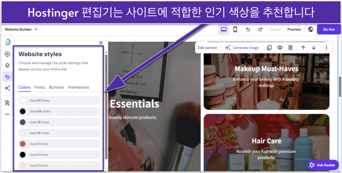Screen dimensions: 342x173
Task: Select the red color swatch
Action: tap(23, 144)
